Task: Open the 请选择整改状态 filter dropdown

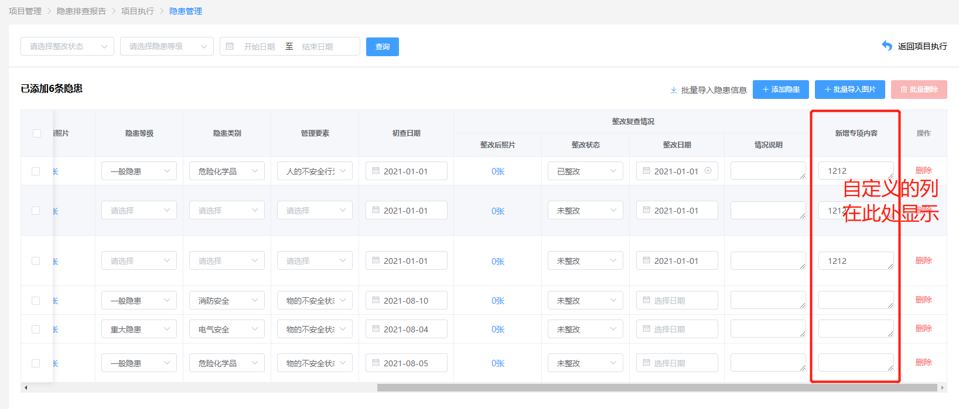Action: (67, 46)
